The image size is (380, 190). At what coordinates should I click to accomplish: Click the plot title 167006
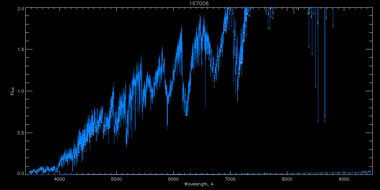point(199,3)
